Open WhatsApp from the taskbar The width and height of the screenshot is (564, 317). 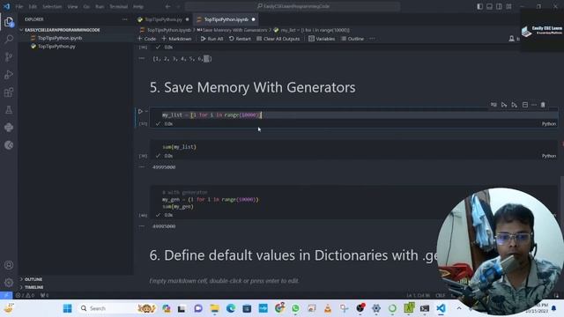295,308
